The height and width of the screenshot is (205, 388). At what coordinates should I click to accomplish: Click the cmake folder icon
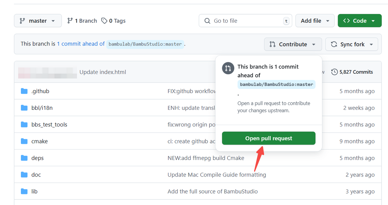click(x=24, y=141)
